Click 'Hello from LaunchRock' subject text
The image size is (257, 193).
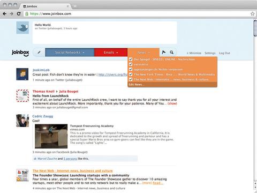[x=50, y=96]
